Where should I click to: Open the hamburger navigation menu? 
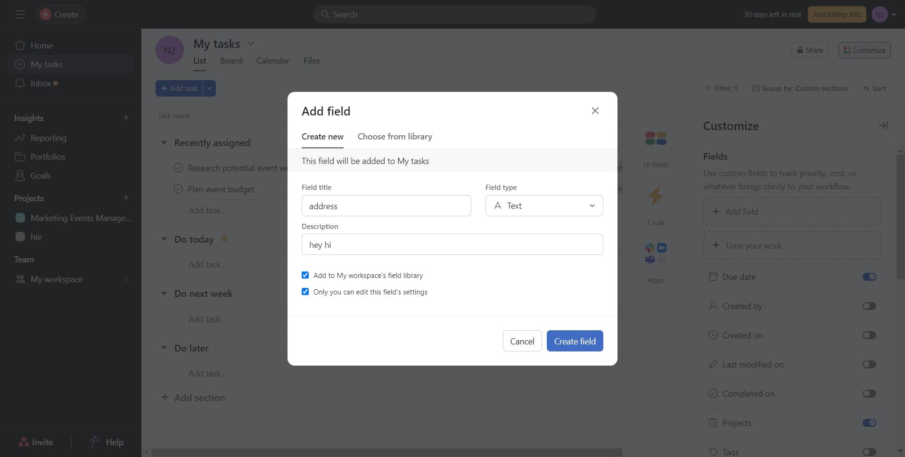(x=20, y=14)
